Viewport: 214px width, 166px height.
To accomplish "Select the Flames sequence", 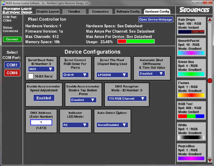I will pyautogui.click(x=191, y=89).
